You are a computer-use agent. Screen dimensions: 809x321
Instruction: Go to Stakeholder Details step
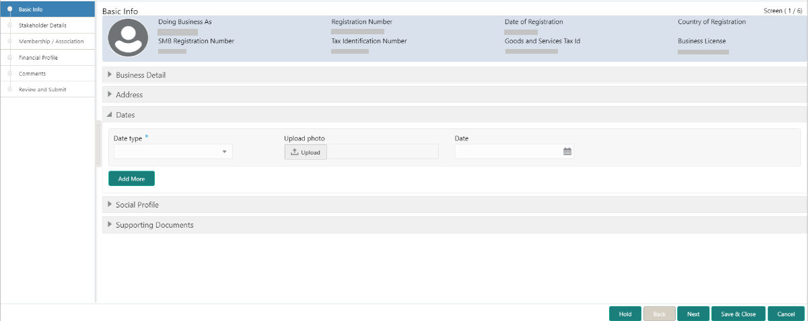pos(48,26)
